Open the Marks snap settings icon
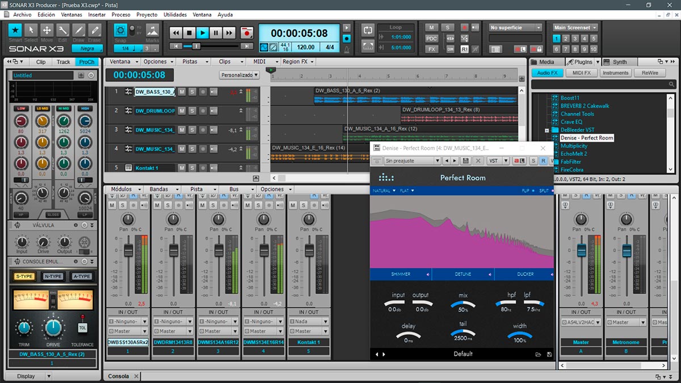The width and height of the screenshot is (681, 383). tap(153, 31)
